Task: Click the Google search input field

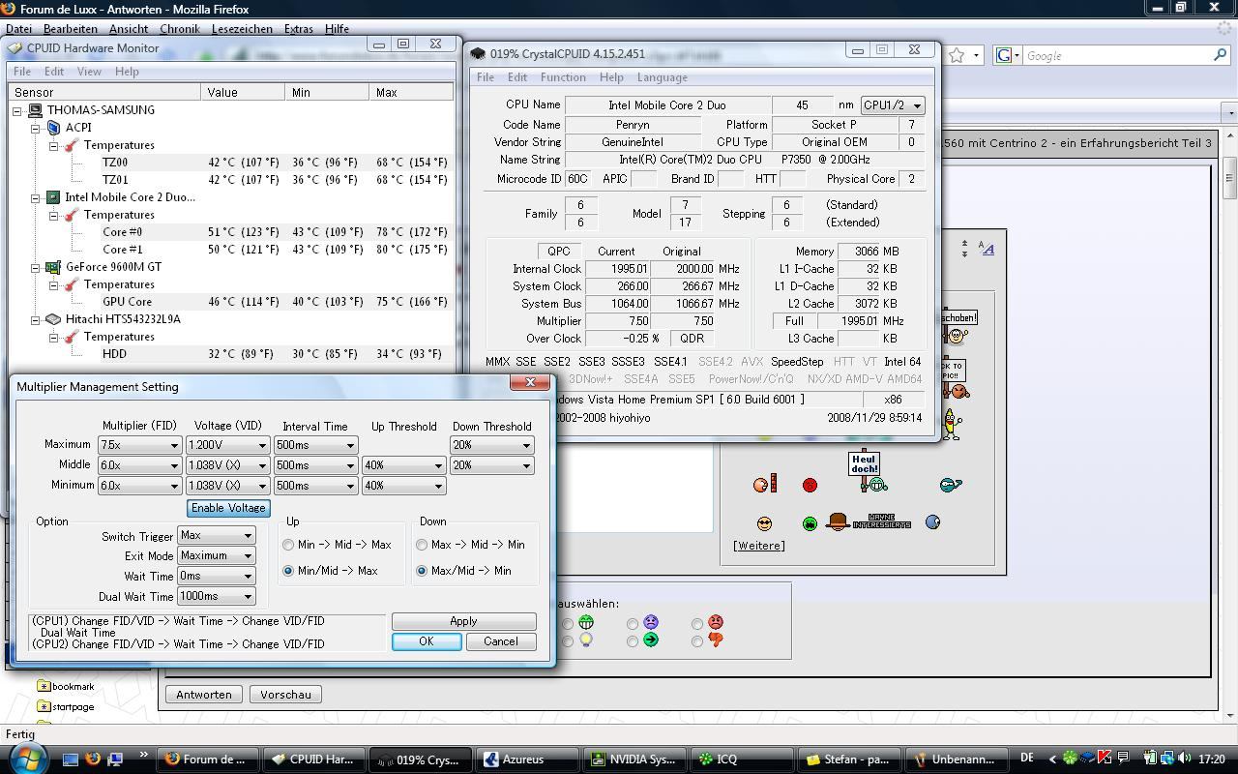Action: coord(1117,56)
